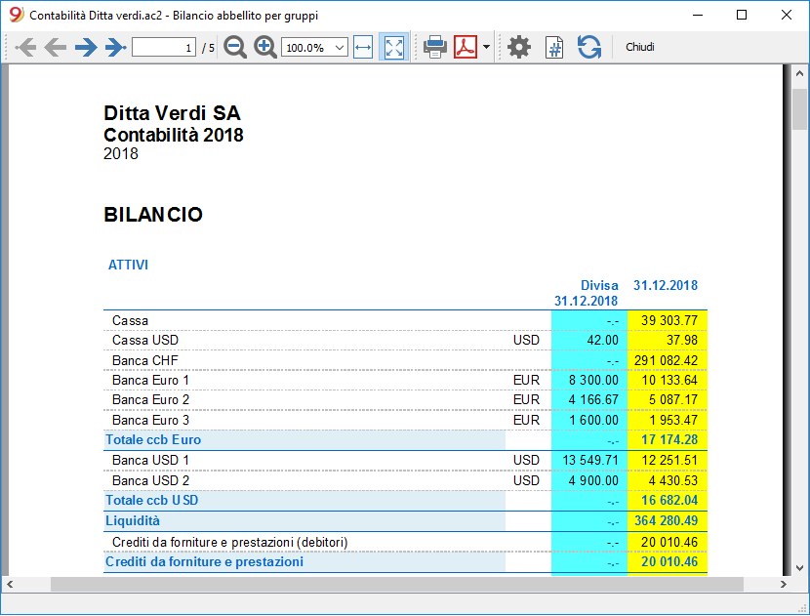This screenshot has height=616, width=810.
Task: Click the 'Banca USD 1' row label
Action: (x=151, y=460)
